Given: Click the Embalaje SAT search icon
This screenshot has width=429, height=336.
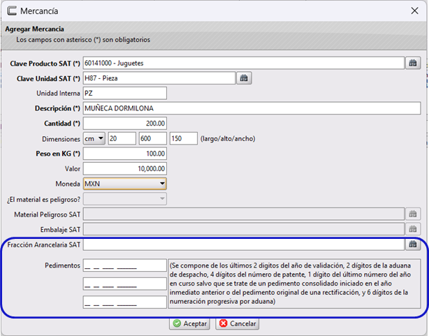Looking at the screenshot, I should click(413, 229).
